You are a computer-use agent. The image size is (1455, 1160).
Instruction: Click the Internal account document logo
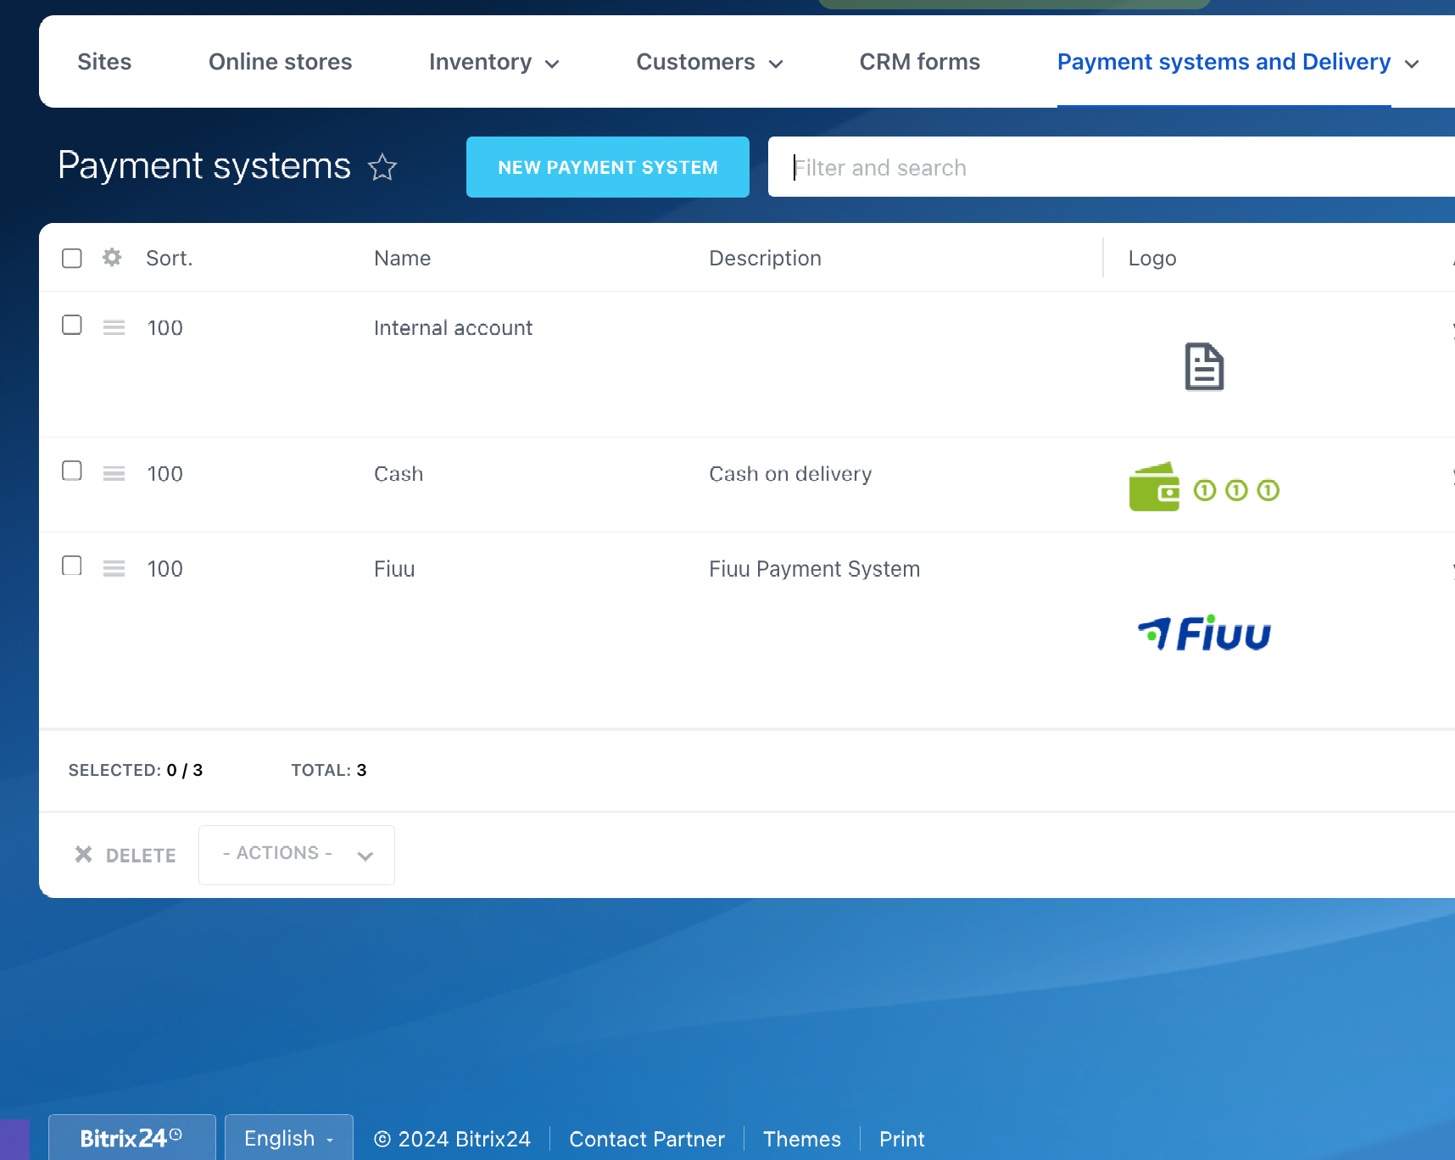(x=1203, y=366)
